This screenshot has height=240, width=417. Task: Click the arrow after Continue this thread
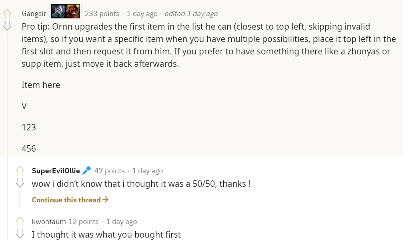point(106,199)
